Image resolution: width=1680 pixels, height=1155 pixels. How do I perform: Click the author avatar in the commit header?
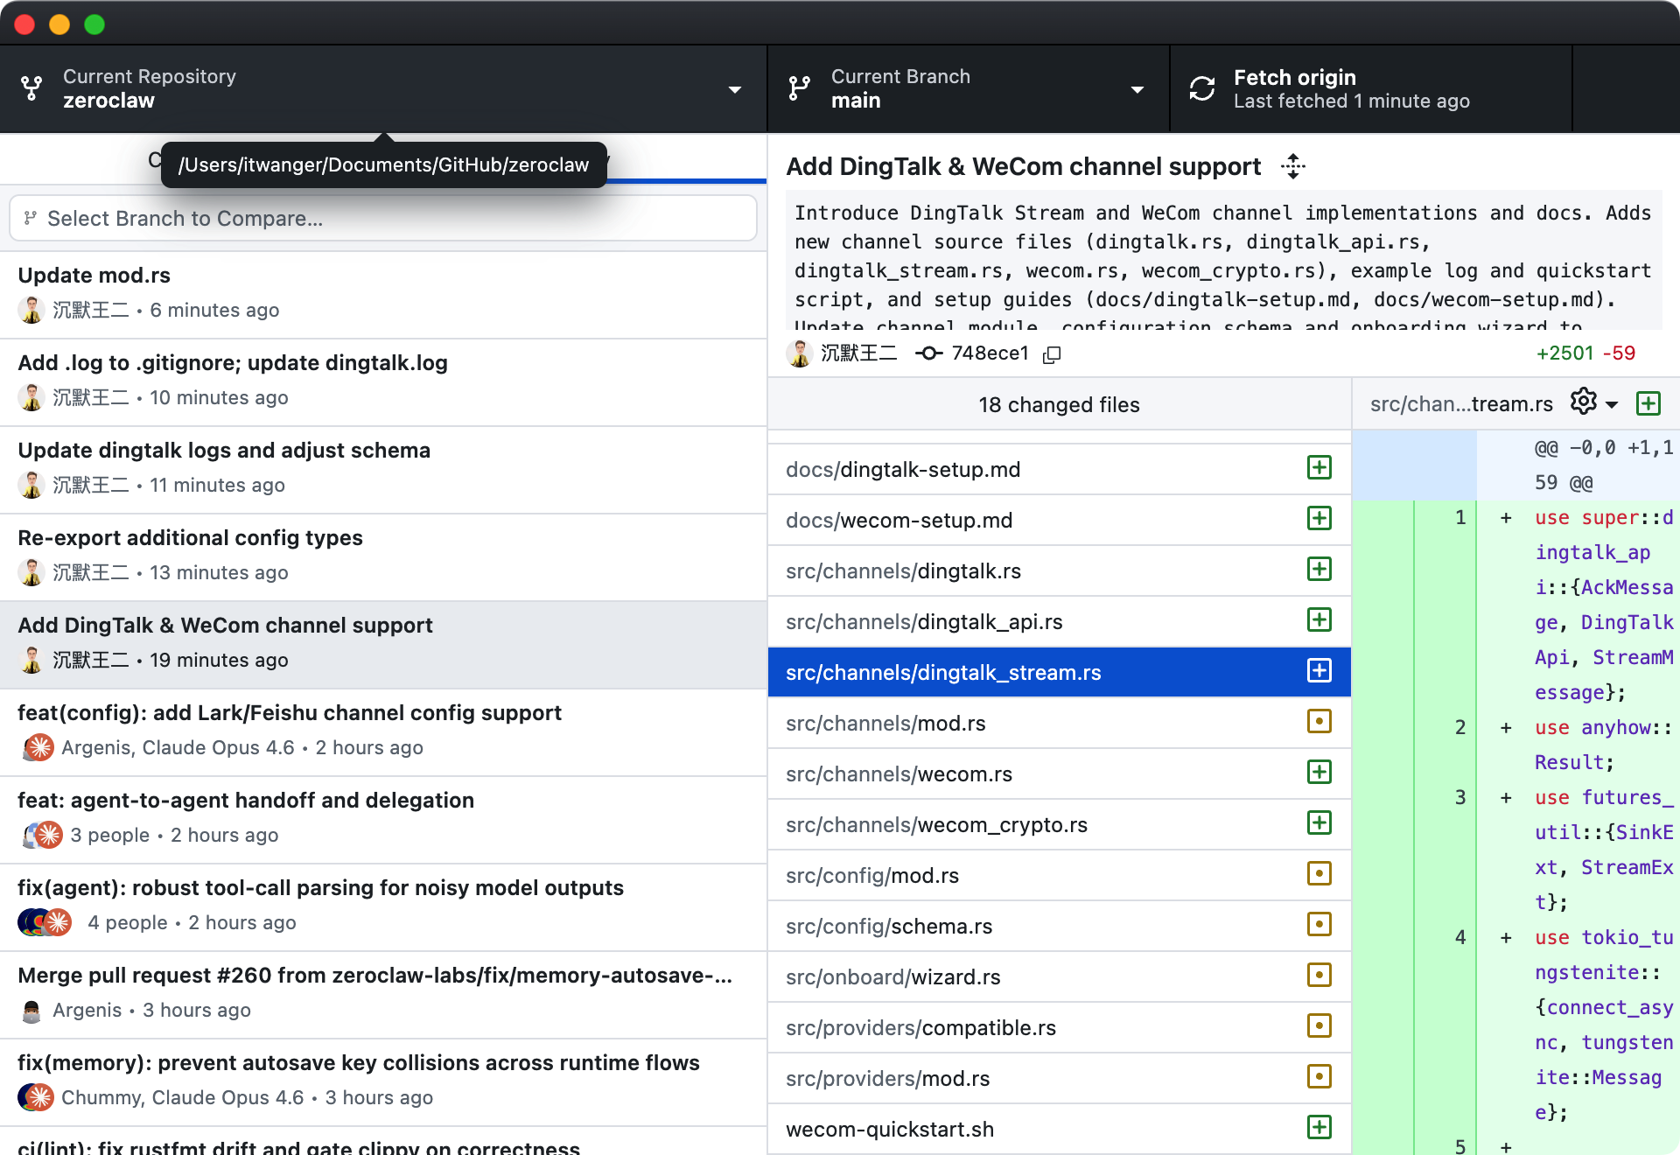800,353
